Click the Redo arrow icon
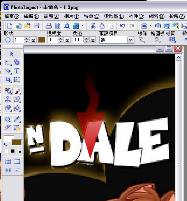Image resolution: width=187 pixels, height=201 pixels. coord(132,26)
